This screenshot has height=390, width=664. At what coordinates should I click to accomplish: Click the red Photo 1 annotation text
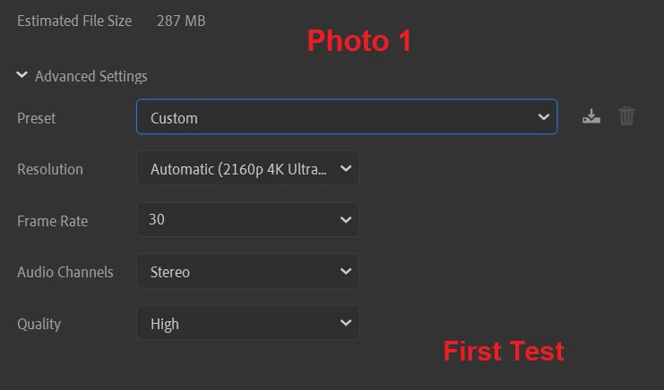click(359, 41)
